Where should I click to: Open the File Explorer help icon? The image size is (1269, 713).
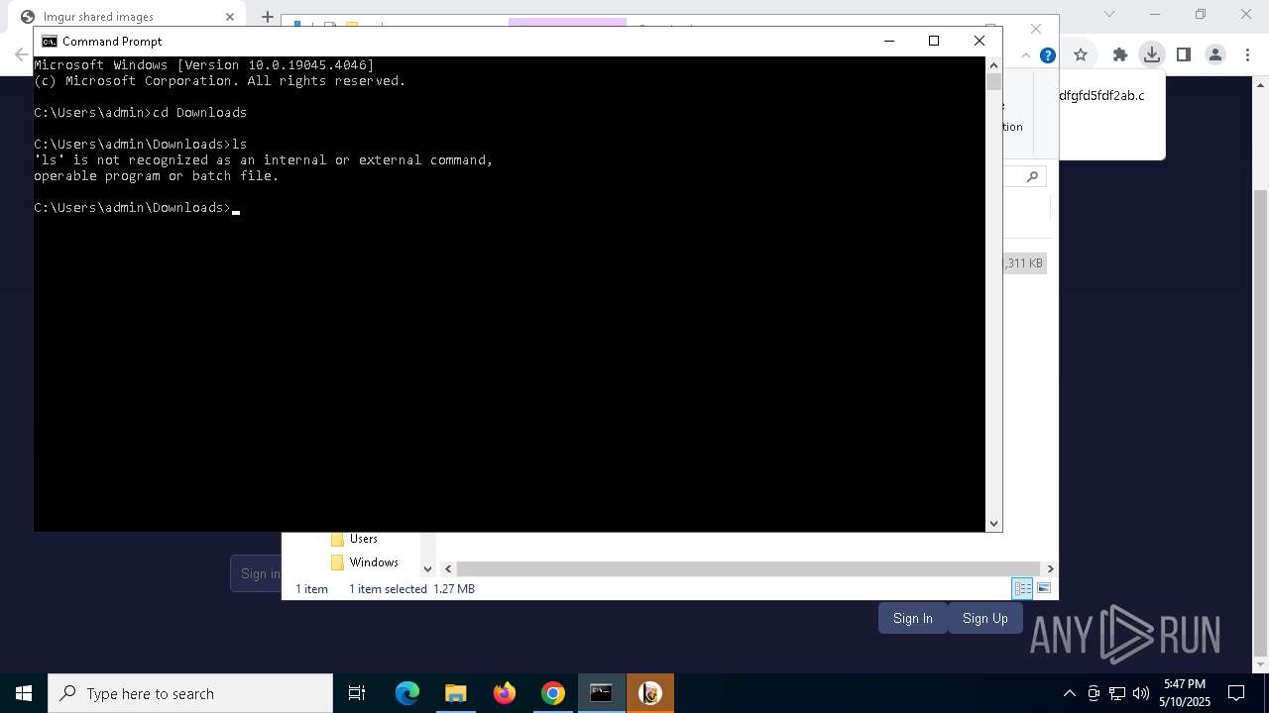click(x=1047, y=55)
